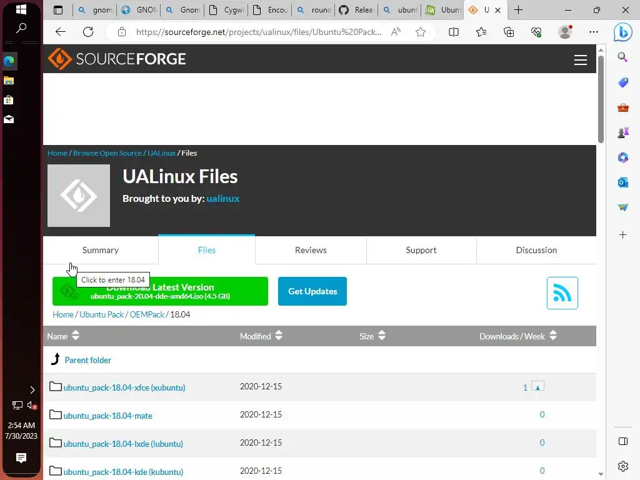The height and width of the screenshot is (480, 640).
Task: Open the sidebar Tools briefcase icon
Action: 623,107
